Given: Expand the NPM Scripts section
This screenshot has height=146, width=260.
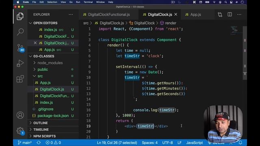Looking at the screenshot, I should point(44,136).
